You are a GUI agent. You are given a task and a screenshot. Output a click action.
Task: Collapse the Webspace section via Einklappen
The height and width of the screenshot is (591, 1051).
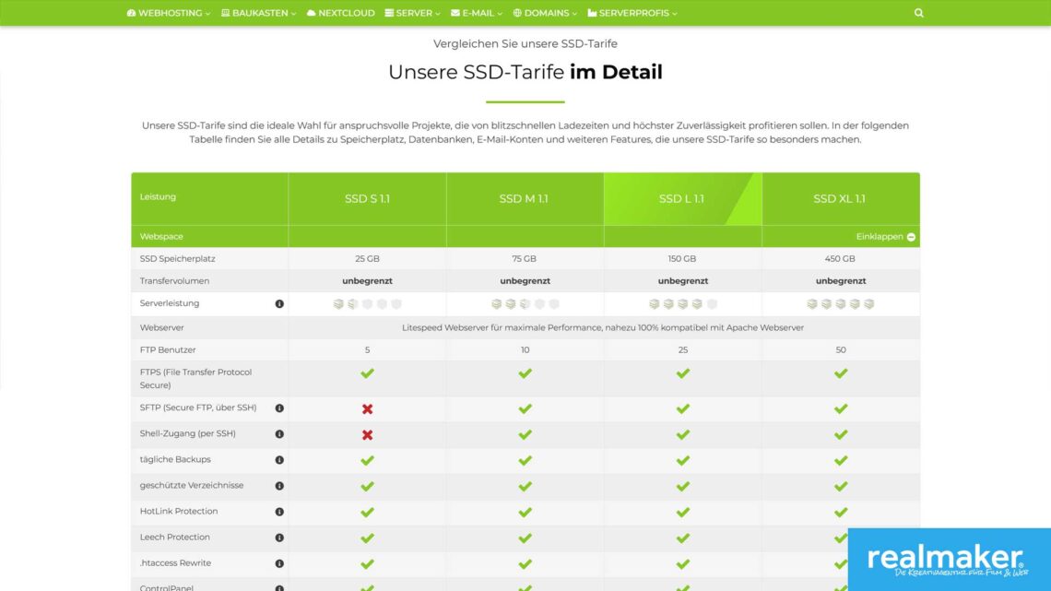pos(885,237)
